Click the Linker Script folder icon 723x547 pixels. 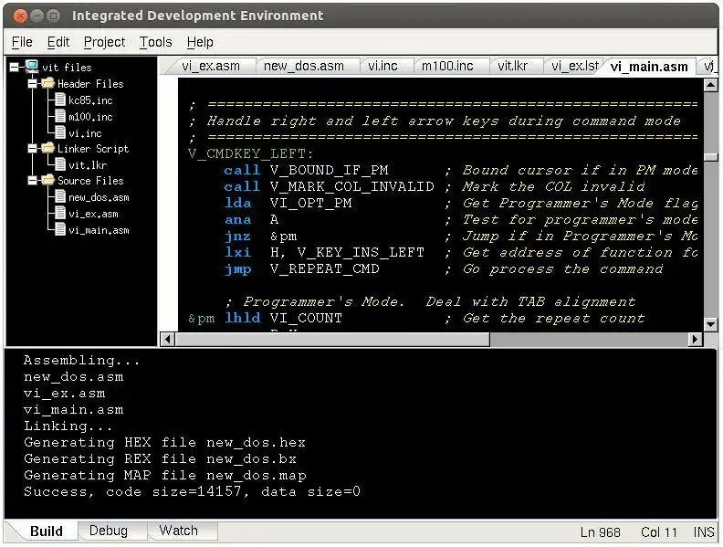point(47,148)
